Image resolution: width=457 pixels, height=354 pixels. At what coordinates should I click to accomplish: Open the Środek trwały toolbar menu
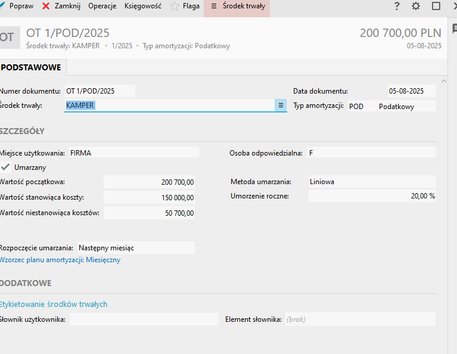[237, 6]
